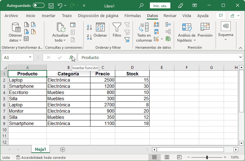Click Texto en columnas icon
This screenshot has width=245, height=161.
click(x=144, y=28)
